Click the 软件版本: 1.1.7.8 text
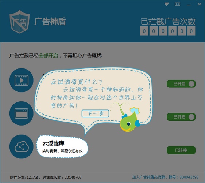Image resolution: width=205 pixels, height=183 pixels. coord(24,178)
